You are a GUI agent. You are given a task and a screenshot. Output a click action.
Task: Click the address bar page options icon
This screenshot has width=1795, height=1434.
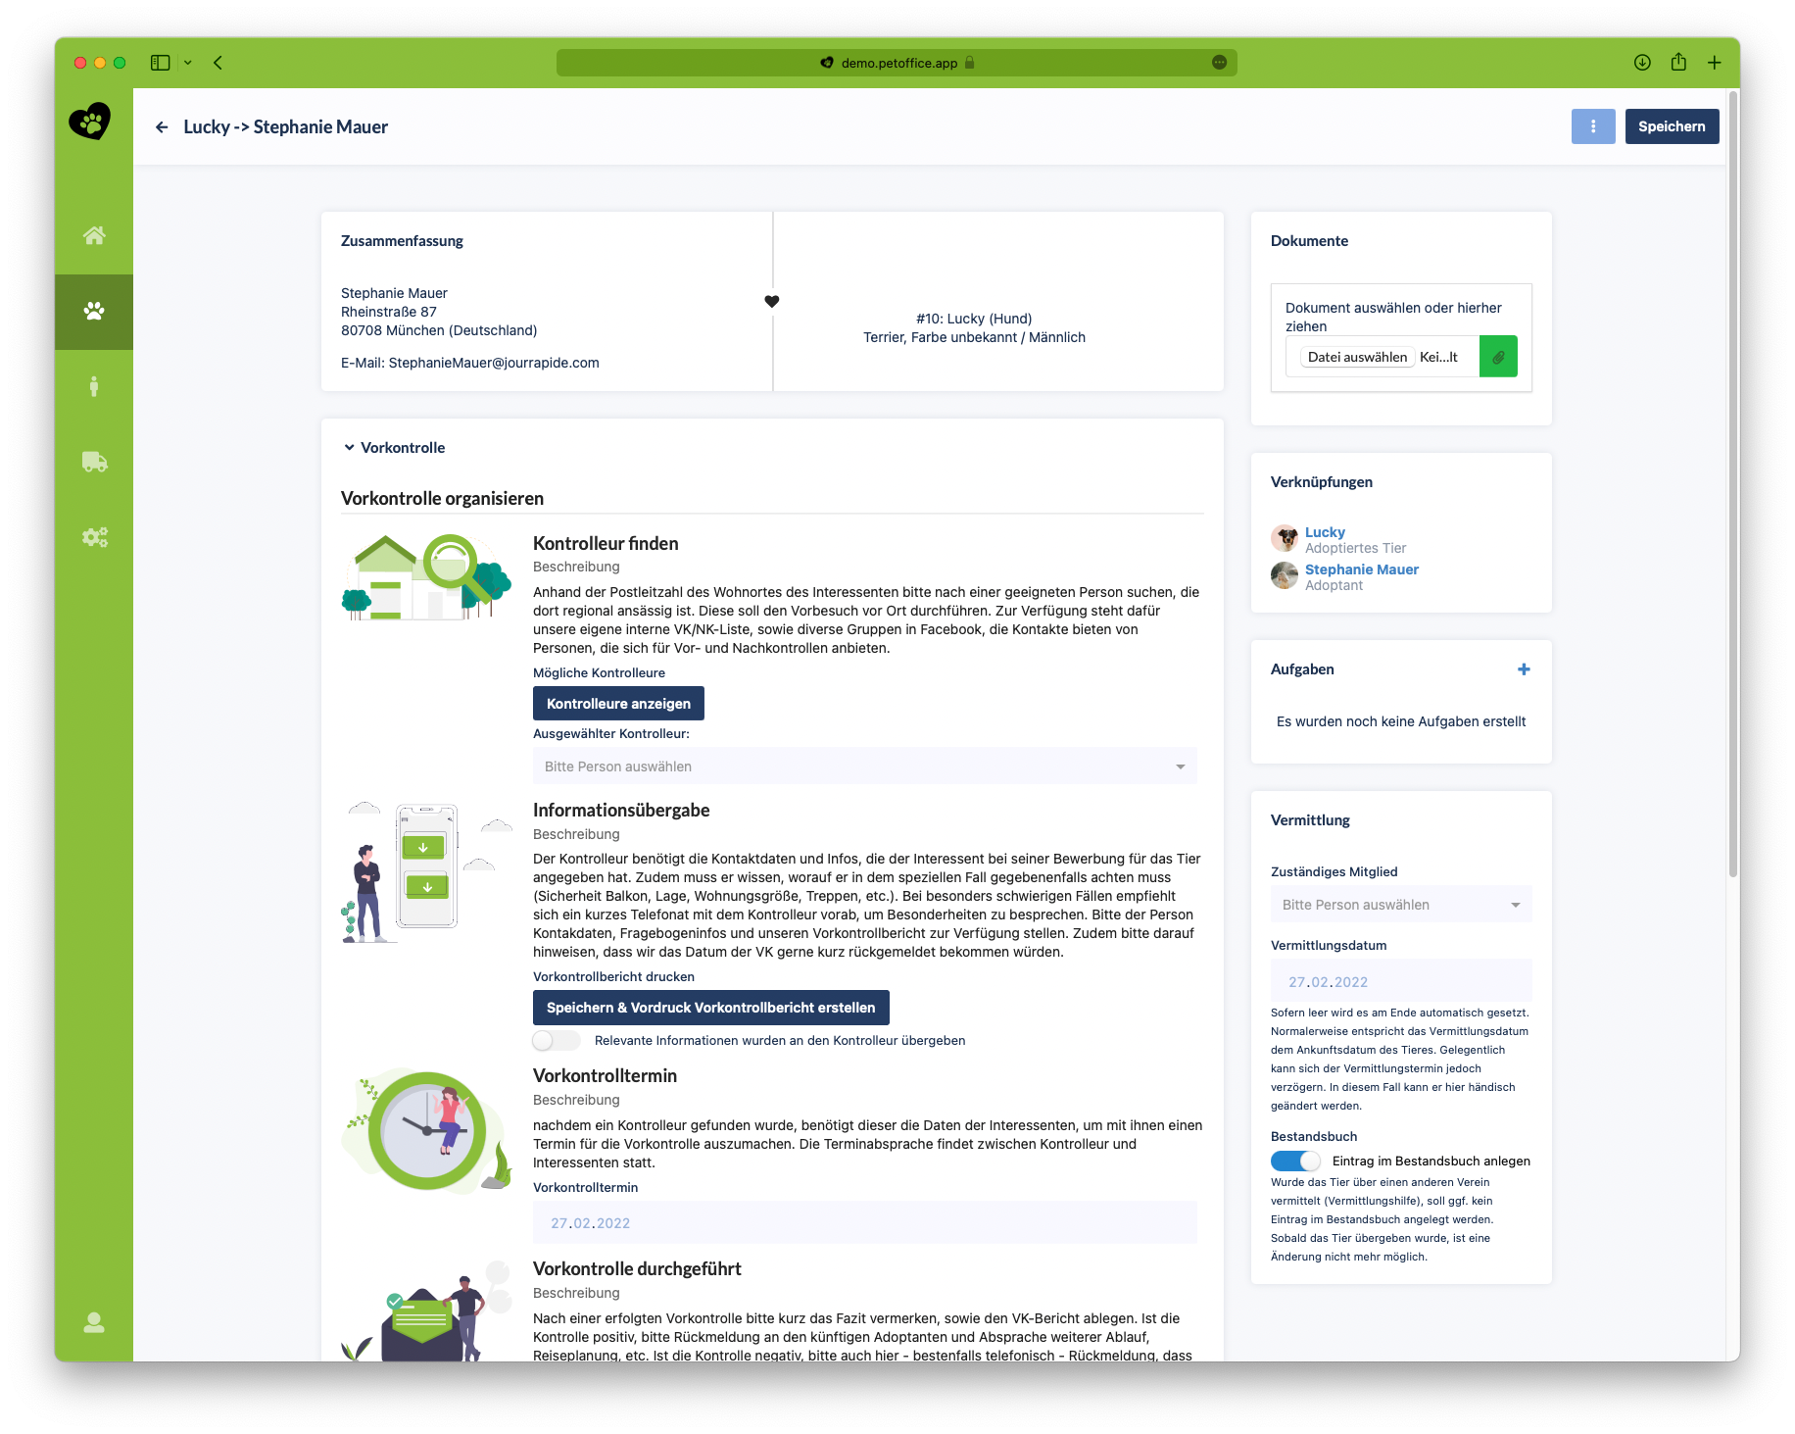1220,63
